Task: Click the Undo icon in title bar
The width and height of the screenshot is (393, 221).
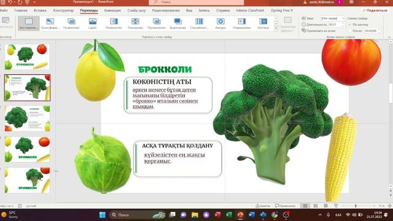Action: point(10,2)
